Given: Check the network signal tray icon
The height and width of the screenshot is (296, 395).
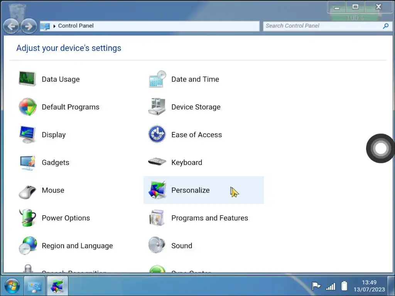Looking at the screenshot, I should (x=331, y=286).
